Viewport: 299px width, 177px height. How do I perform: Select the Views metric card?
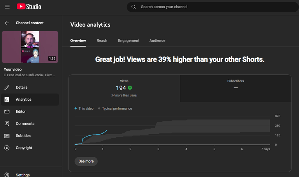tap(124, 88)
